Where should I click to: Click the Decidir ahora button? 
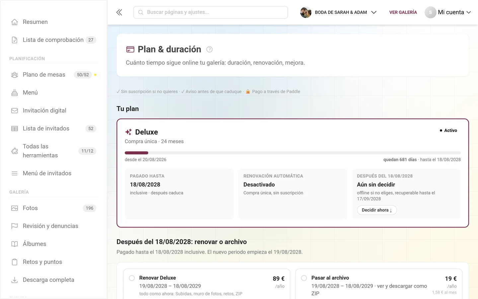click(377, 210)
